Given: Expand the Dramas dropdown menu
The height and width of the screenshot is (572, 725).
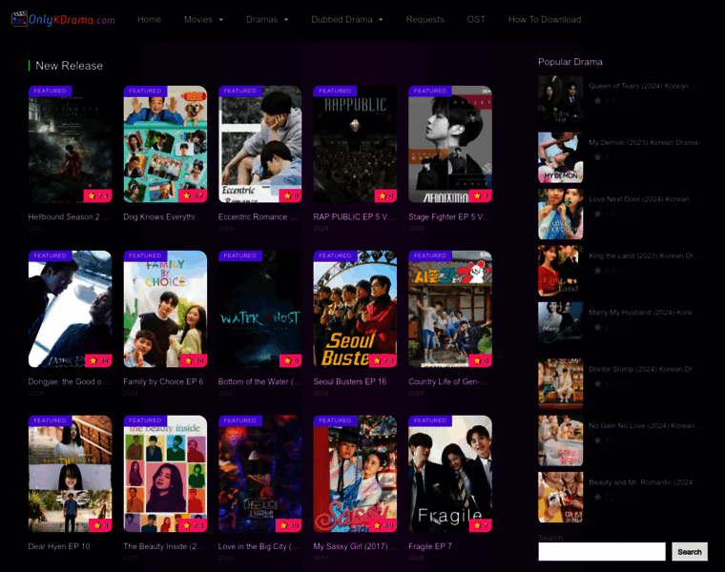Looking at the screenshot, I should pos(267,19).
